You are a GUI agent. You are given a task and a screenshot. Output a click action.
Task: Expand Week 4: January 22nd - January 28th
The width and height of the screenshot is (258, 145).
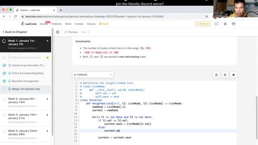coord(48,131)
